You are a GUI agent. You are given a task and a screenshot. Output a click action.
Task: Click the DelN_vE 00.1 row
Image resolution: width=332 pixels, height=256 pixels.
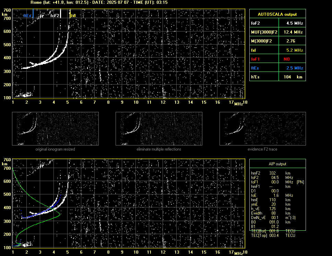pos(273,217)
